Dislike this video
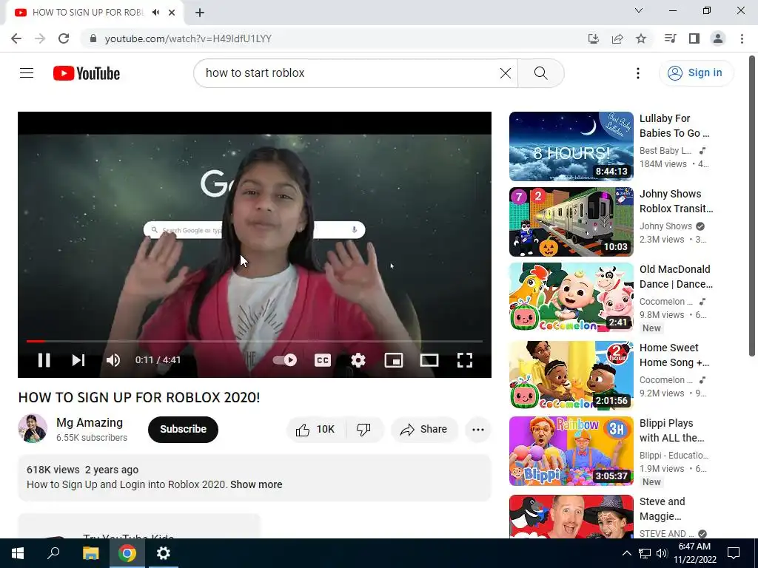Screen dimensions: 758x568 point(364,430)
